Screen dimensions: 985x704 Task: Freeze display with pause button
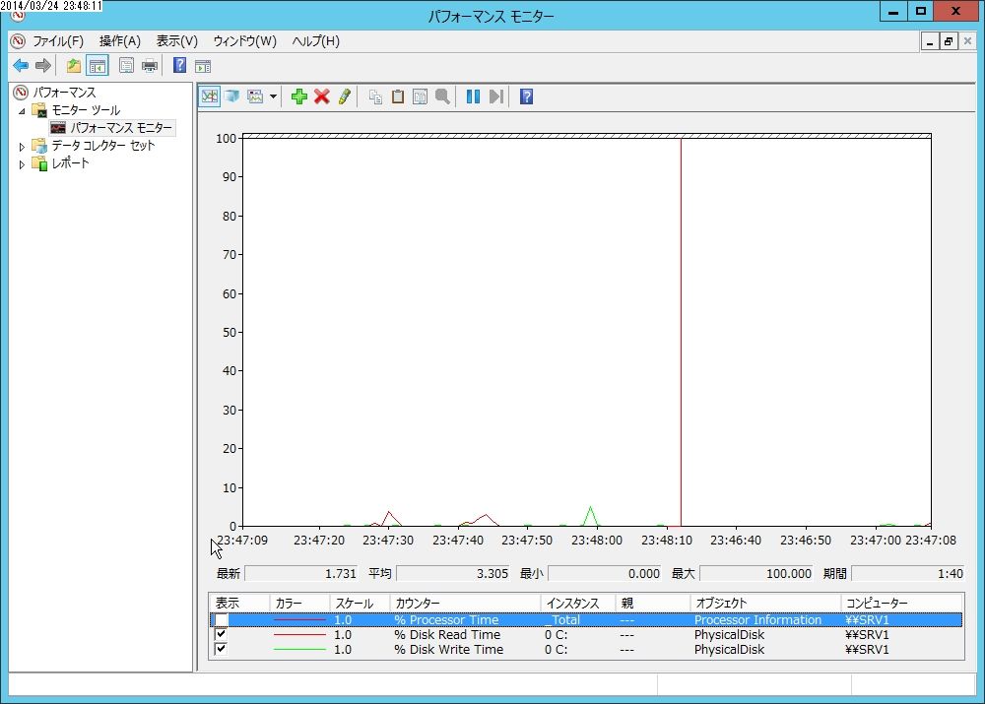473,96
